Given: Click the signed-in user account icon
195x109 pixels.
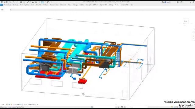Looking at the screenshot, I should [165, 2].
